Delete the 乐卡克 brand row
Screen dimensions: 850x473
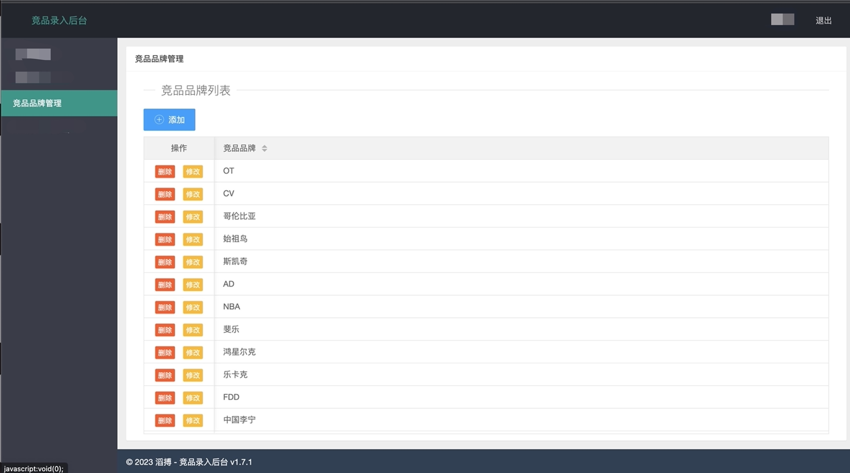165,375
